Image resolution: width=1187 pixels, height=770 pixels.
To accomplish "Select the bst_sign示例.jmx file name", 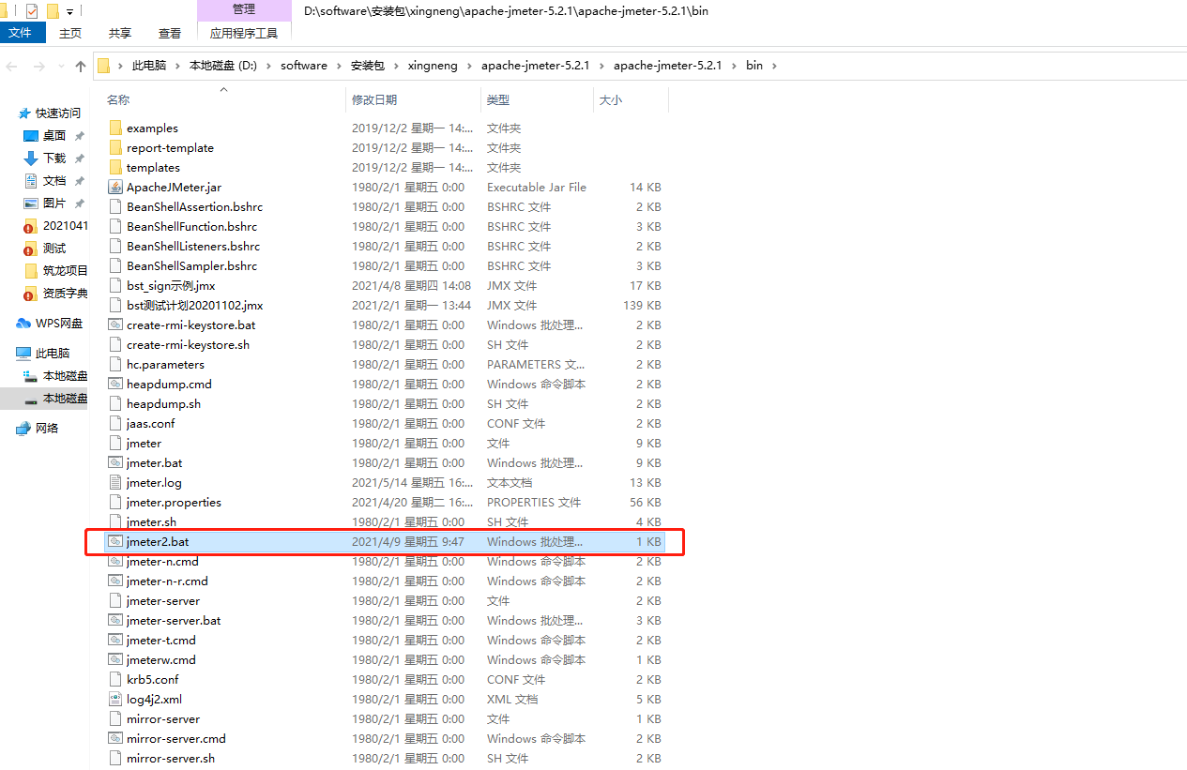I will [x=171, y=285].
